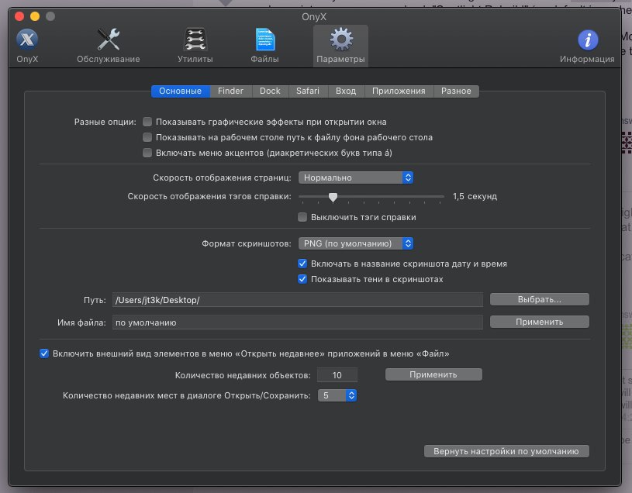Viewport: 632px width, 493px height.
Task: Switch to the Dock tab
Action: (x=270, y=91)
